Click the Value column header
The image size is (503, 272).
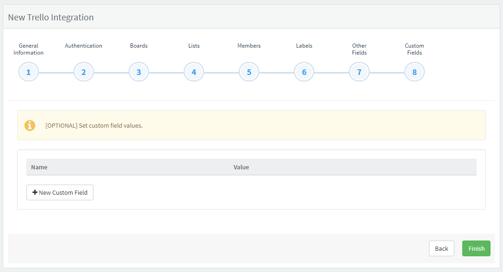(x=241, y=167)
